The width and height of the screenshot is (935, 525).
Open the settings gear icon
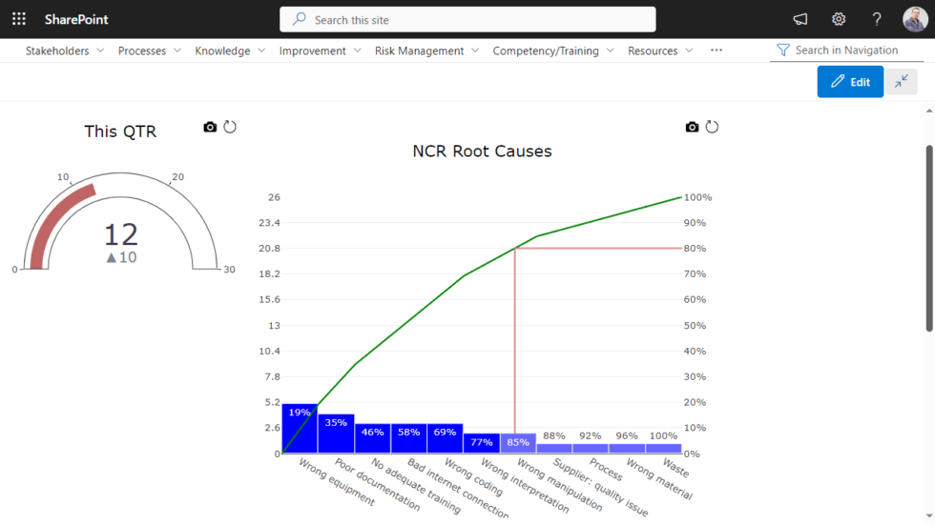coord(839,19)
